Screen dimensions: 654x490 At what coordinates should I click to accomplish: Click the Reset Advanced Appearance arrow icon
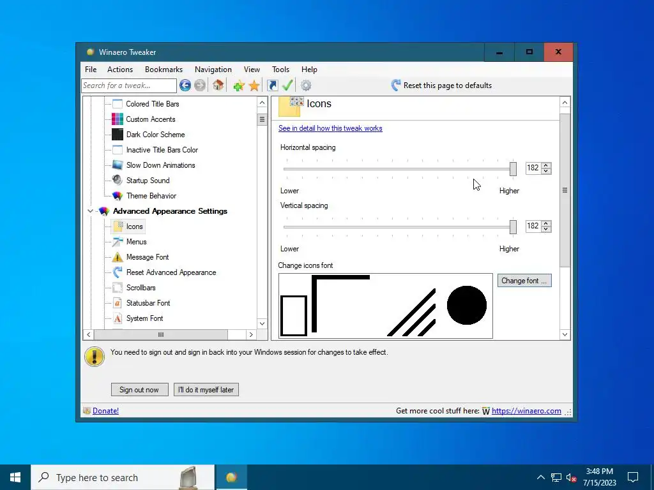pyautogui.click(x=118, y=272)
